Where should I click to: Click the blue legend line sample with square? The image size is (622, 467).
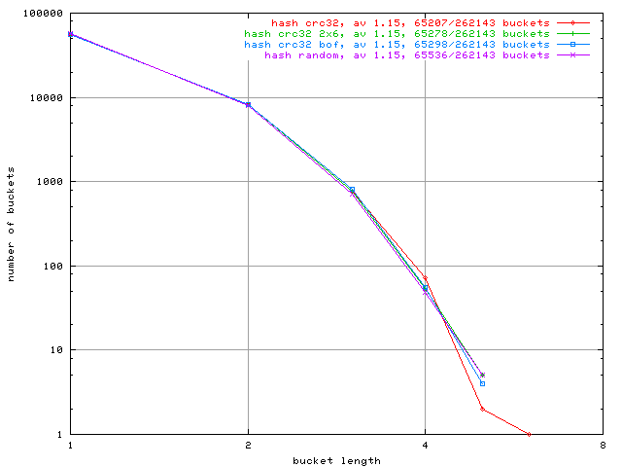(x=572, y=45)
